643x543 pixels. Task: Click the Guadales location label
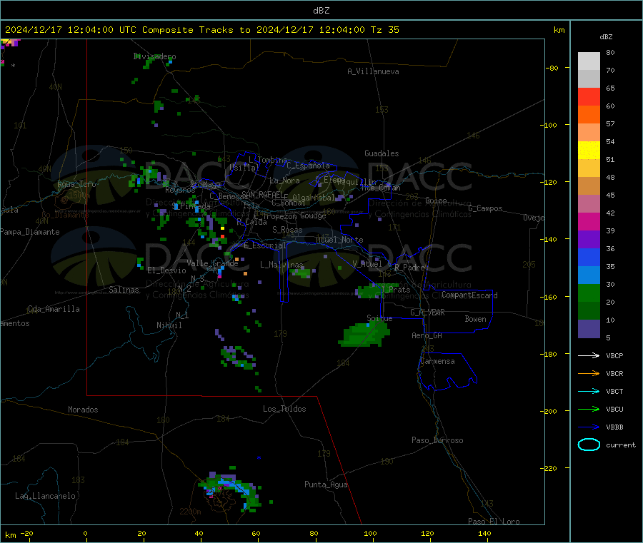(x=382, y=153)
